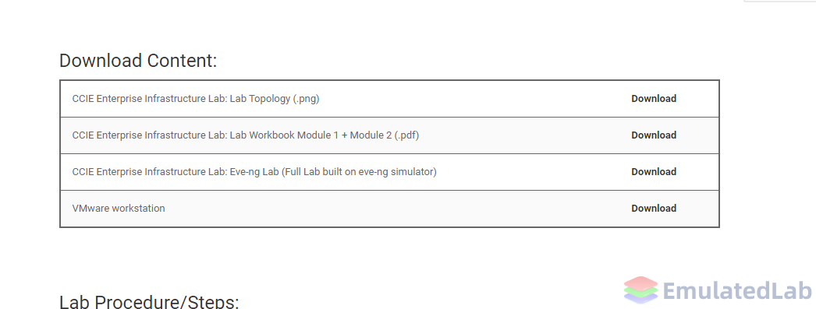
Task: Click "Eve-ng Lab" title words in third row
Action: click(254, 172)
